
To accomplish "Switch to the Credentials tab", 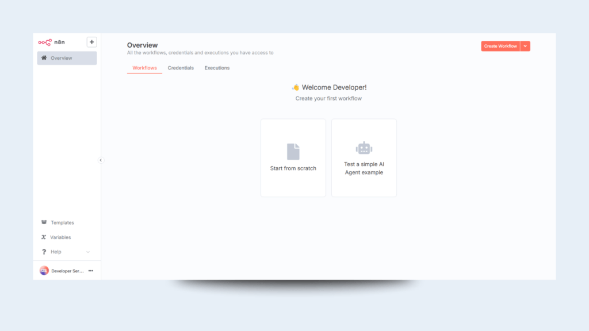I will click(181, 68).
